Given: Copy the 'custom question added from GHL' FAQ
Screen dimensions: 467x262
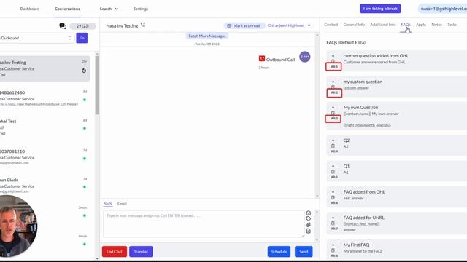Looking at the screenshot, I should pyautogui.click(x=333, y=61).
